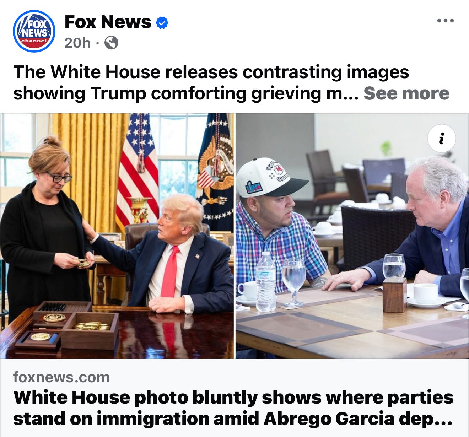469x437 pixels.
Task: Open the three-dot post options menu
Action: pos(446,21)
